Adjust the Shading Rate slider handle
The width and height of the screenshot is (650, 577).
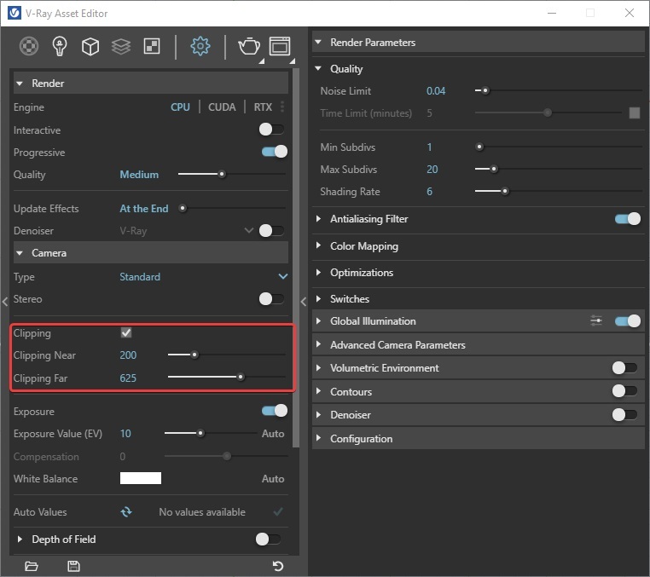504,191
